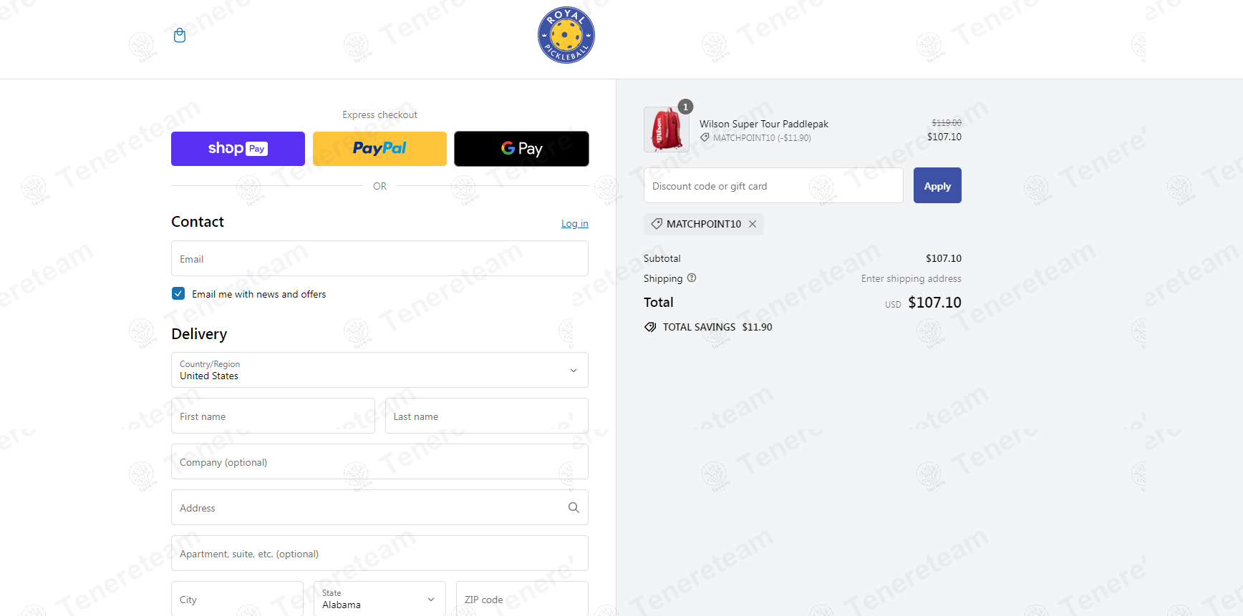Viewport: 1243px width, 616px height.
Task: Pay with Shop Pay express checkout
Action: click(x=238, y=149)
